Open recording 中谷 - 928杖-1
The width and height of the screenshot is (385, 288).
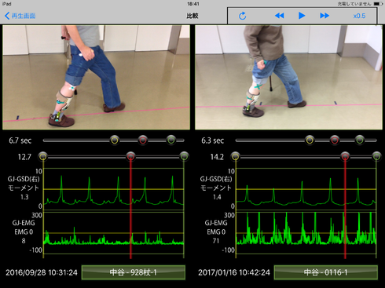coord(134,272)
